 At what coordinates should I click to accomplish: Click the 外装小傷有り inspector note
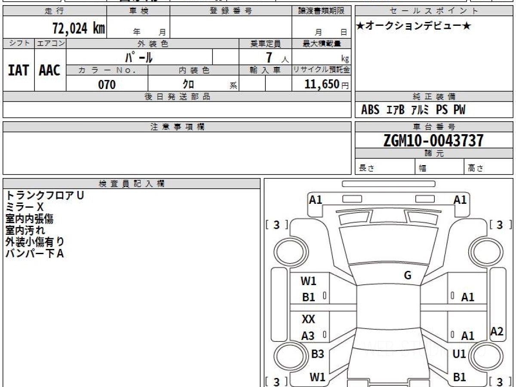tap(35, 242)
